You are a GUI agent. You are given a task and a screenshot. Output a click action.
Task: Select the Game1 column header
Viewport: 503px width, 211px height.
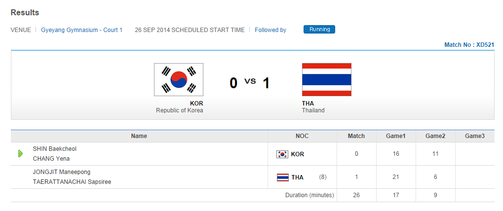(395, 136)
